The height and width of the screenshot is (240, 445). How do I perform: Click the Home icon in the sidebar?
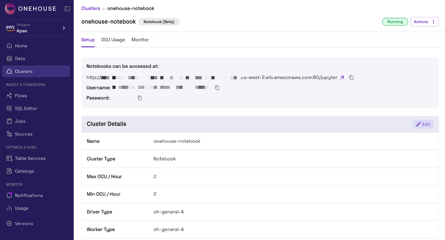pos(9,46)
